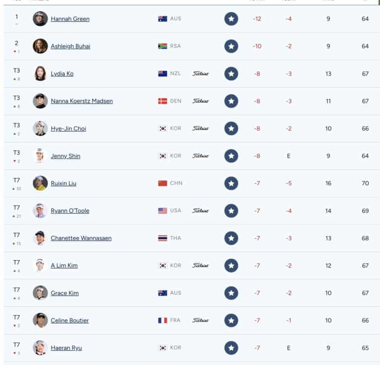Expand the Celine Boutier leaderboard row
This screenshot has width=380, height=365.
click(x=191, y=321)
